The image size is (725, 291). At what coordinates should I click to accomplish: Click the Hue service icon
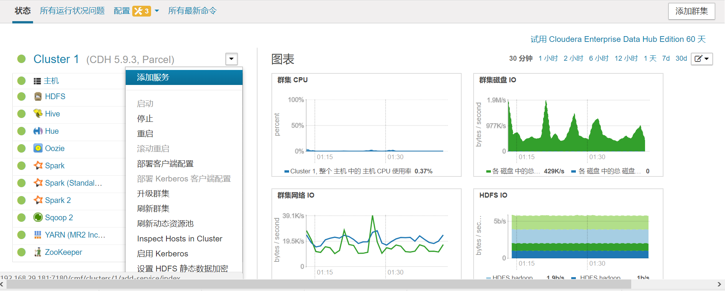point(38,131)
